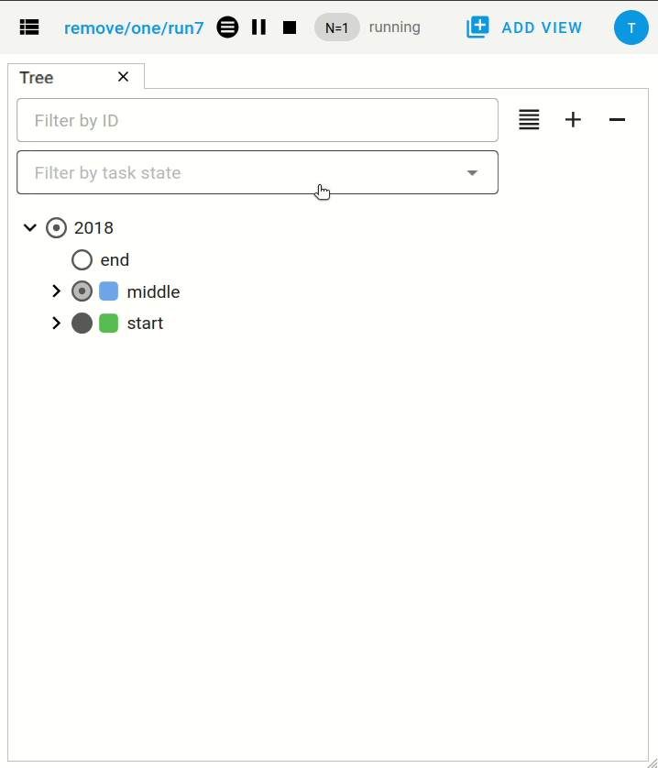Click the middle task status circle
This screenshot has height=768, width=658.
[82, 291]
